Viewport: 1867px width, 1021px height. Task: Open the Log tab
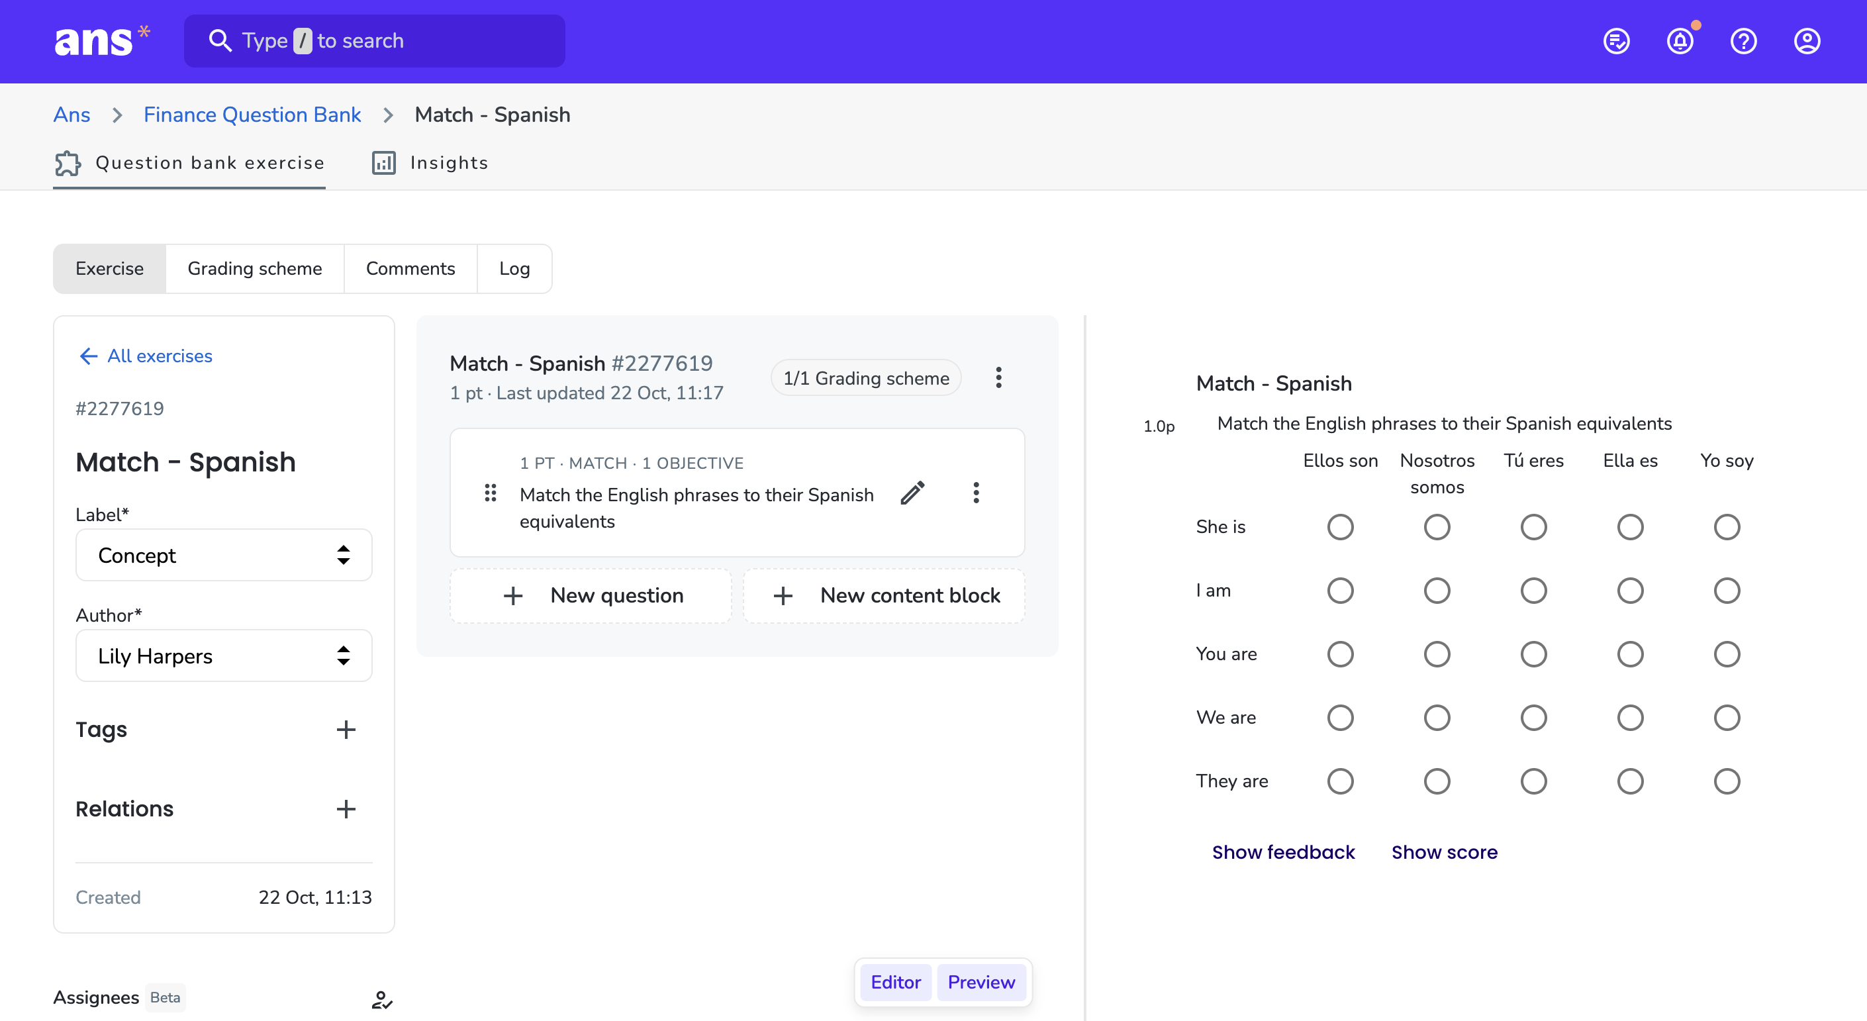coord(514,269)
